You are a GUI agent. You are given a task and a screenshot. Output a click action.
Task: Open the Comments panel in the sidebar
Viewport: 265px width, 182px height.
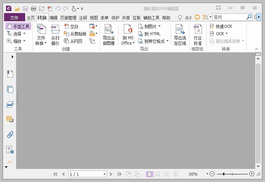[x=10, y=119]
